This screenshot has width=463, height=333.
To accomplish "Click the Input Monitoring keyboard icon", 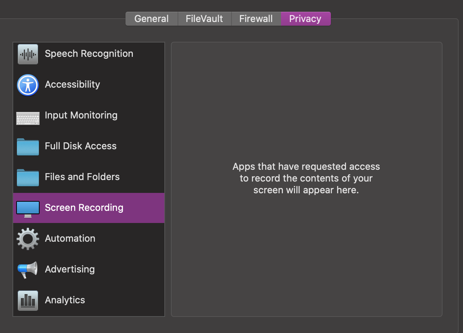I will coord(28,118).
